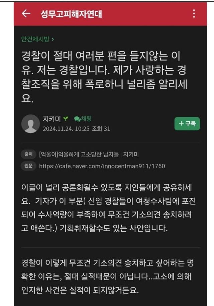The image size is (214, 306).
Task: Open the author's gray profile avatar
Action: click(x=30, y=124)
